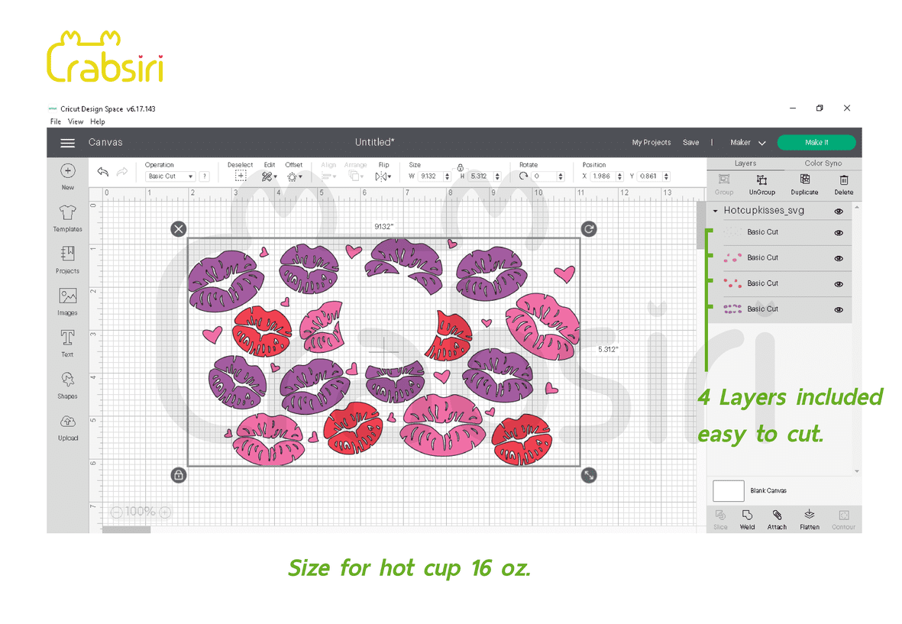Viewport: 902px width, 624px height.
Task: Toggle visibility of the first Basic Cut layer
Action: (x=839, y=233)
